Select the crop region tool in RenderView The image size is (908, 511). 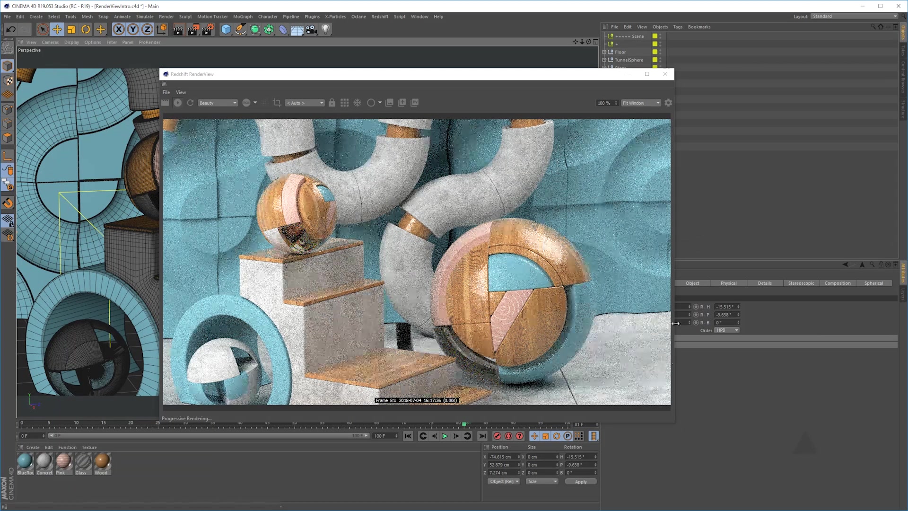[277, 103]
